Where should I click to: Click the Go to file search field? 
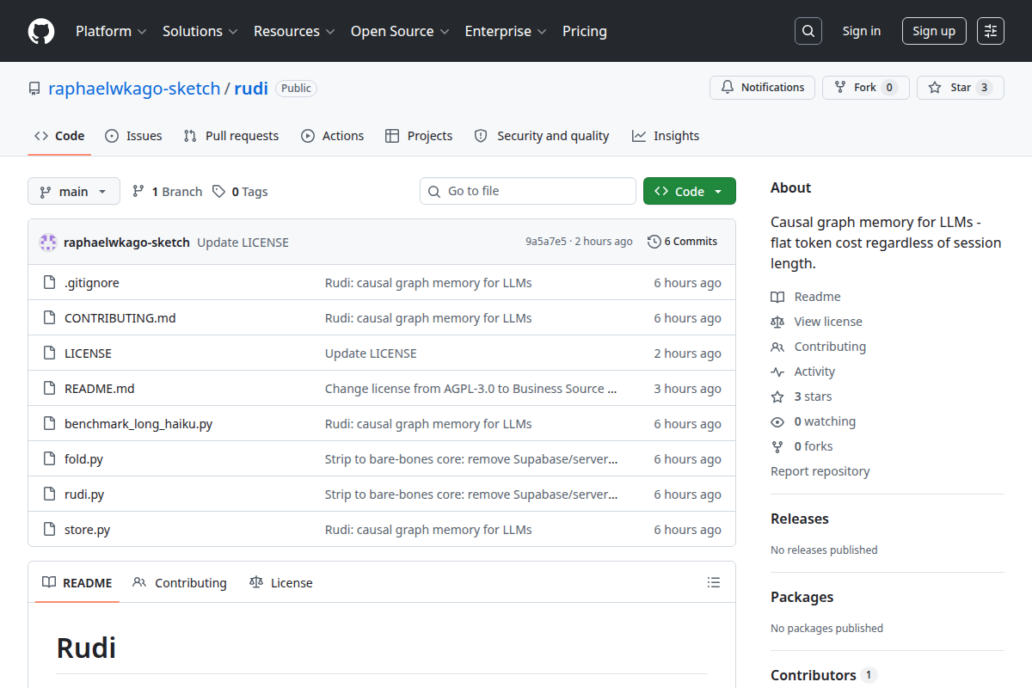[x=528, y=191]
